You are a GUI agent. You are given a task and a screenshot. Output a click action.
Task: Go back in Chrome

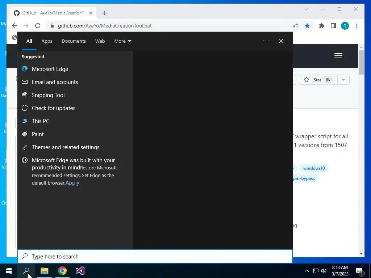pos(14,26)
